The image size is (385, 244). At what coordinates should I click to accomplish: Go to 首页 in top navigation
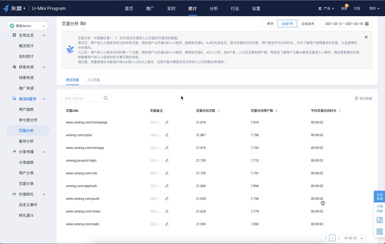pos(129,8)
